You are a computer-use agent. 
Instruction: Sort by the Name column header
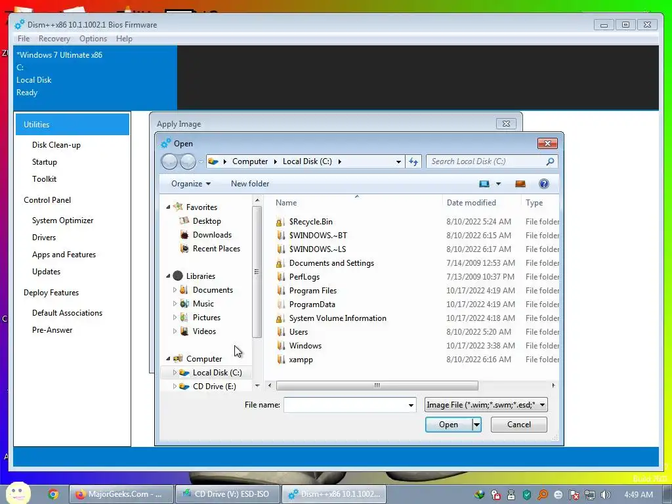click(x=286, y=203)
